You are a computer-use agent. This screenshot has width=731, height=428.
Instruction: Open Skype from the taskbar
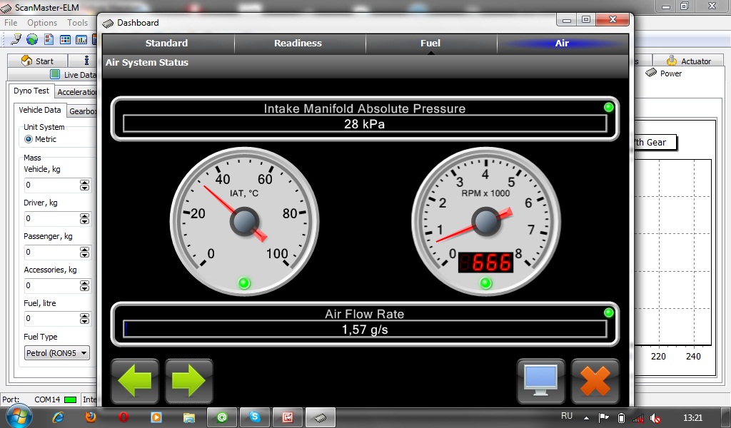click(254, 417)
